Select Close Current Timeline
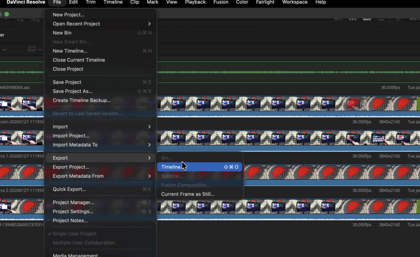420x257 pixels. point(79,60)
